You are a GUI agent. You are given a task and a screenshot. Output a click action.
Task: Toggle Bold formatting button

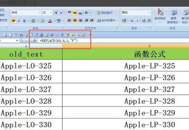click(x=13, y=21)
